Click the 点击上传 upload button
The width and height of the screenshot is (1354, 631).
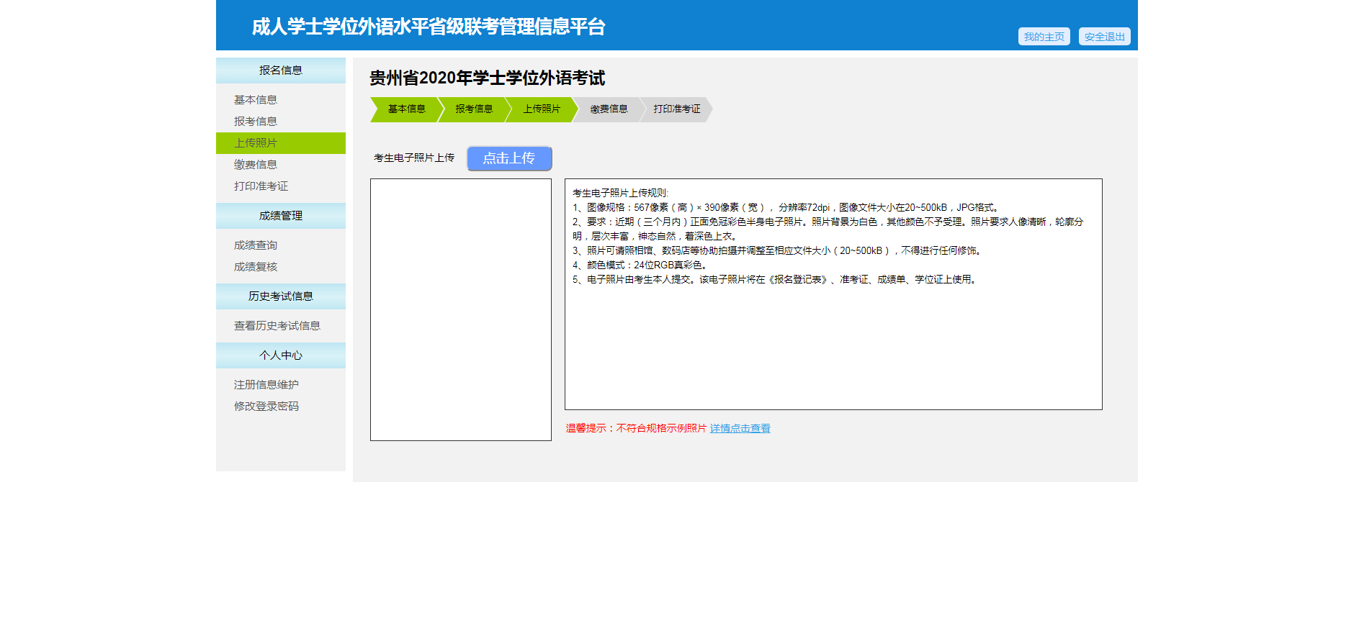509,158
